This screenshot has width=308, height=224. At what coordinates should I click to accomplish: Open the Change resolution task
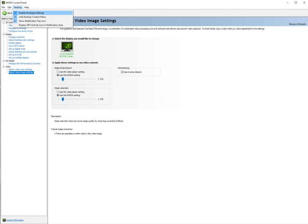[16, 37]
